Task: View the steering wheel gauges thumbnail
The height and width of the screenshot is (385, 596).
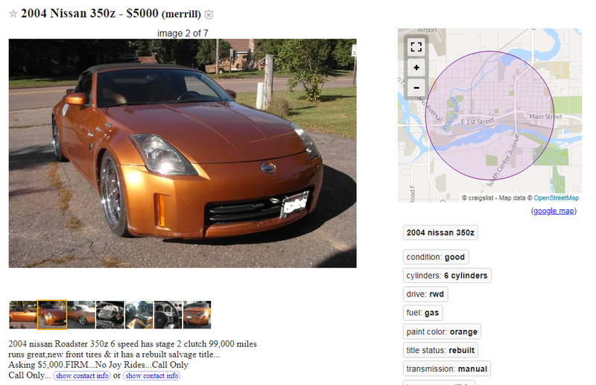Action: pyautogui.click(x=168, y=315)
